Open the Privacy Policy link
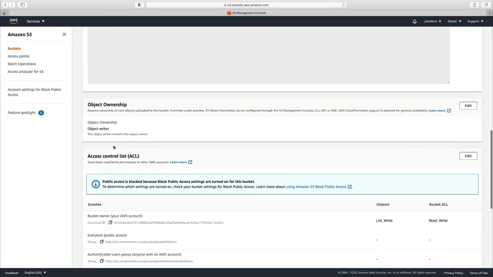 (x=453, y=273)
